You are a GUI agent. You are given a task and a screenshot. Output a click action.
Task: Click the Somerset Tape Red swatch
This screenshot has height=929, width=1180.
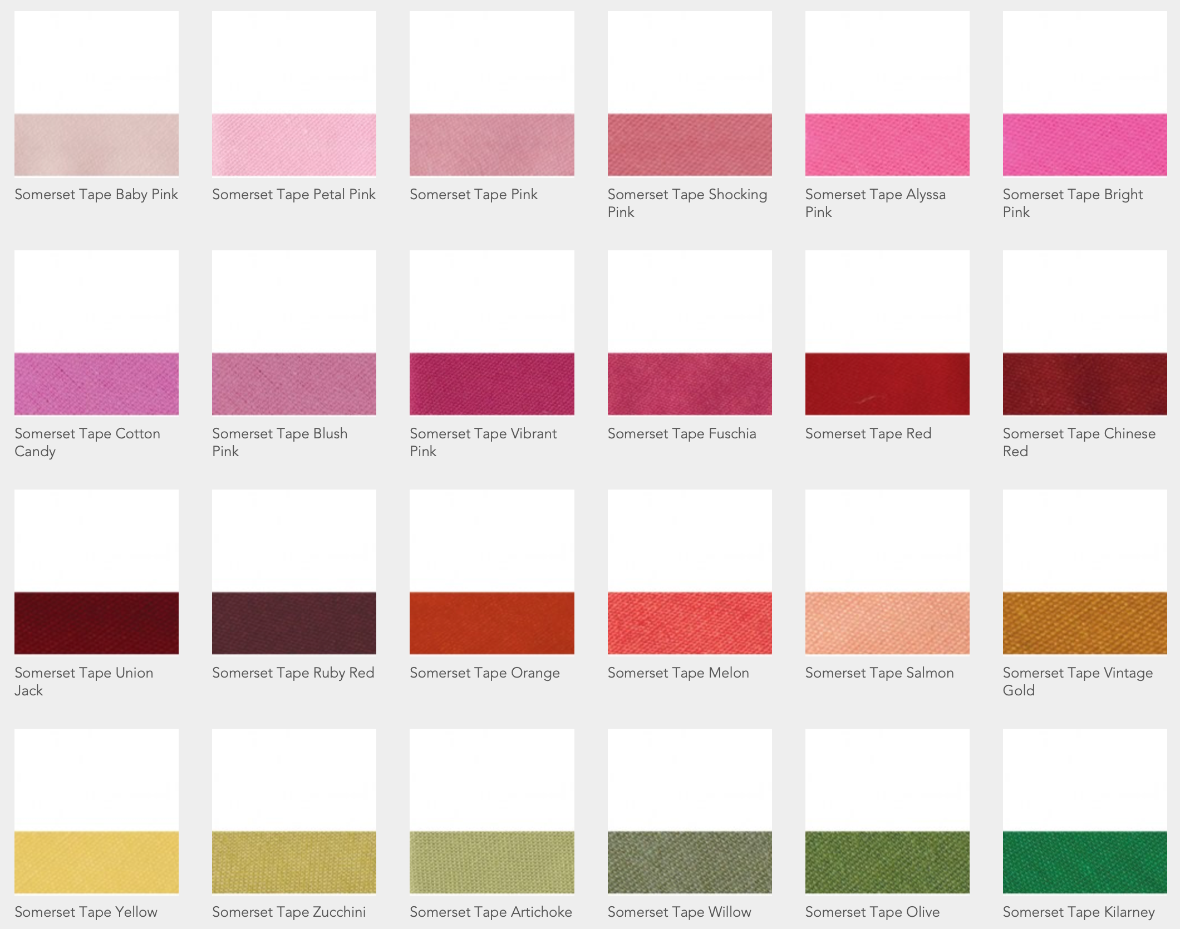click(x=887, y=384)
